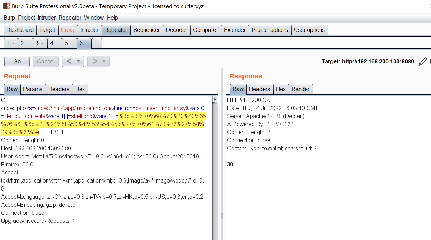Maximize the Burp Suite window
The image size is (431, 240).
[x=411, y=6]
